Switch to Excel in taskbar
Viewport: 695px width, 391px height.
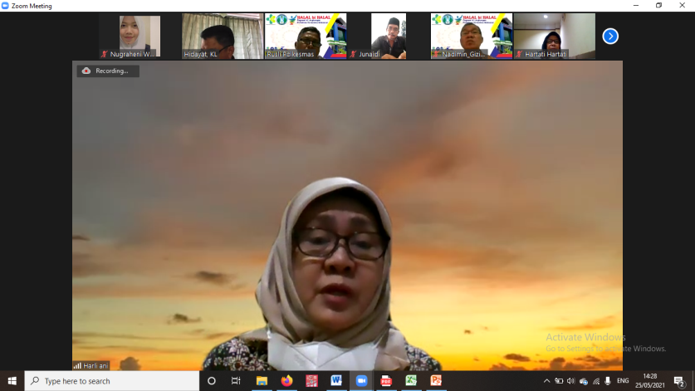[x=411, y=381]
